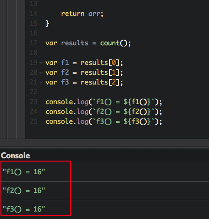Screen dimensions: 209x219
Task: Click the closing brace on line 15
Action: (x=47, y=23)
